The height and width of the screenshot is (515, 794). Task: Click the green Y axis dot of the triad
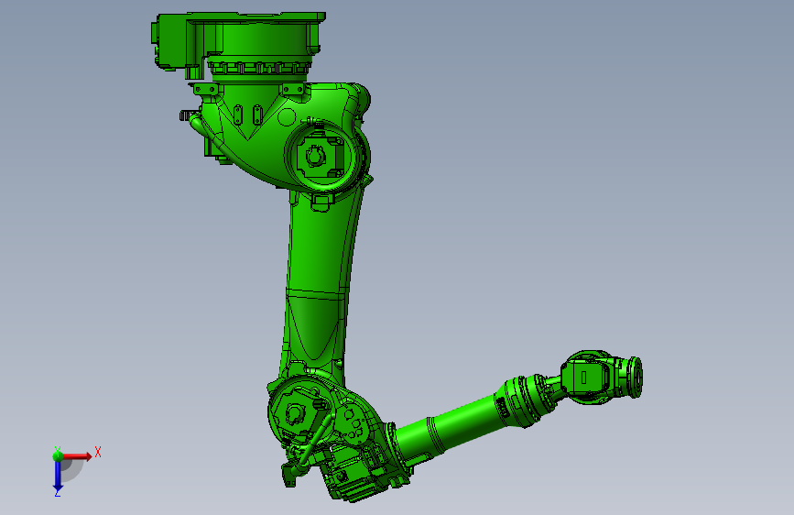[x=58, y=455]
